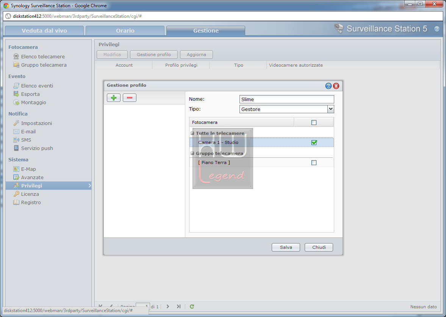Expand Privilegi sidebar arrow
This screenshot has height=317, width=446.
tap(89, 186)
